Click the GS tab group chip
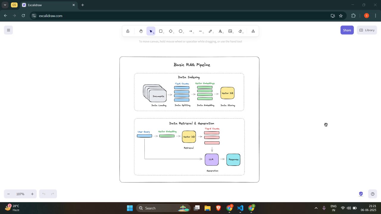The height and width of the screenshot is (214, 381). pyautogui.click(x=14, y=5)
